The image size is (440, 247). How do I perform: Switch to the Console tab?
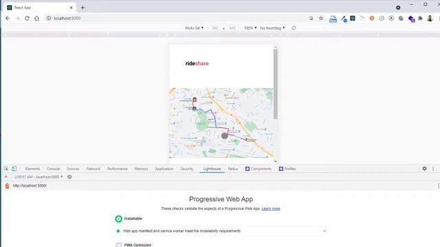(54, 169)
